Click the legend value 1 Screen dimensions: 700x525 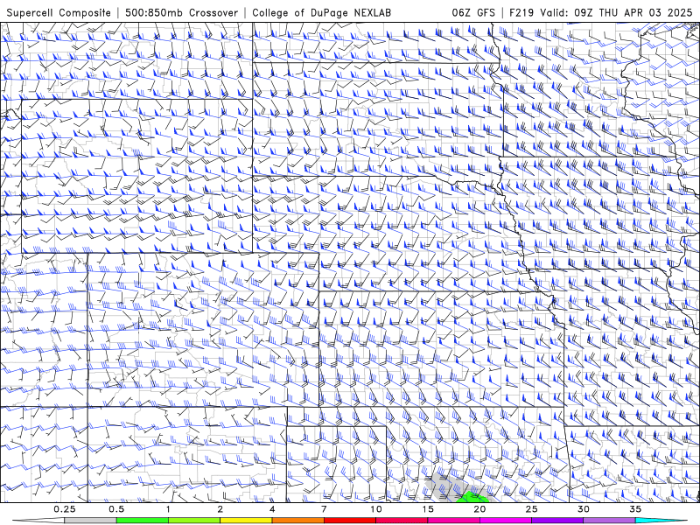[168, 509]
